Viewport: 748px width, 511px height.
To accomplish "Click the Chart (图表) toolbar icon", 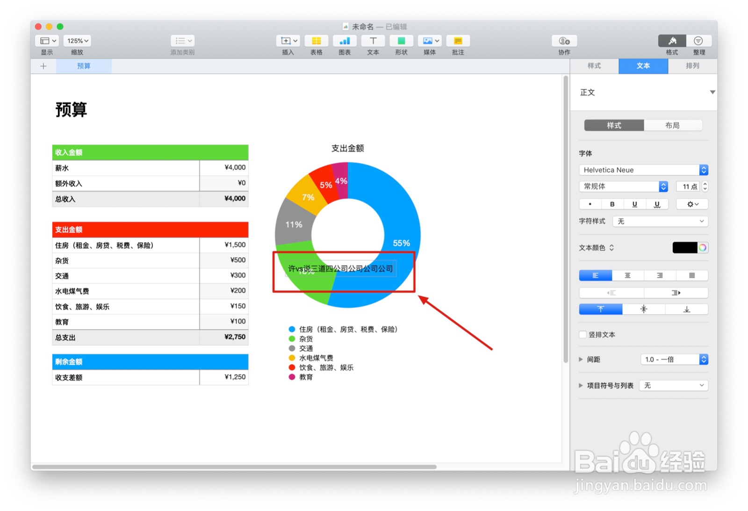I will pos(345,41).
